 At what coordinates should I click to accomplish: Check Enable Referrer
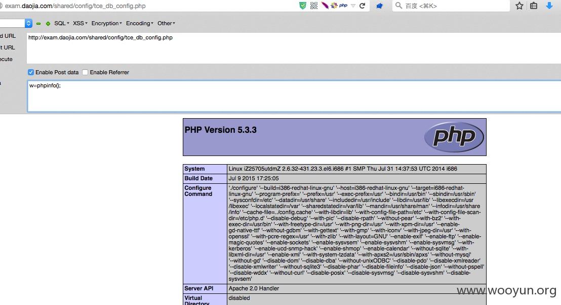(x=85, y=72)
